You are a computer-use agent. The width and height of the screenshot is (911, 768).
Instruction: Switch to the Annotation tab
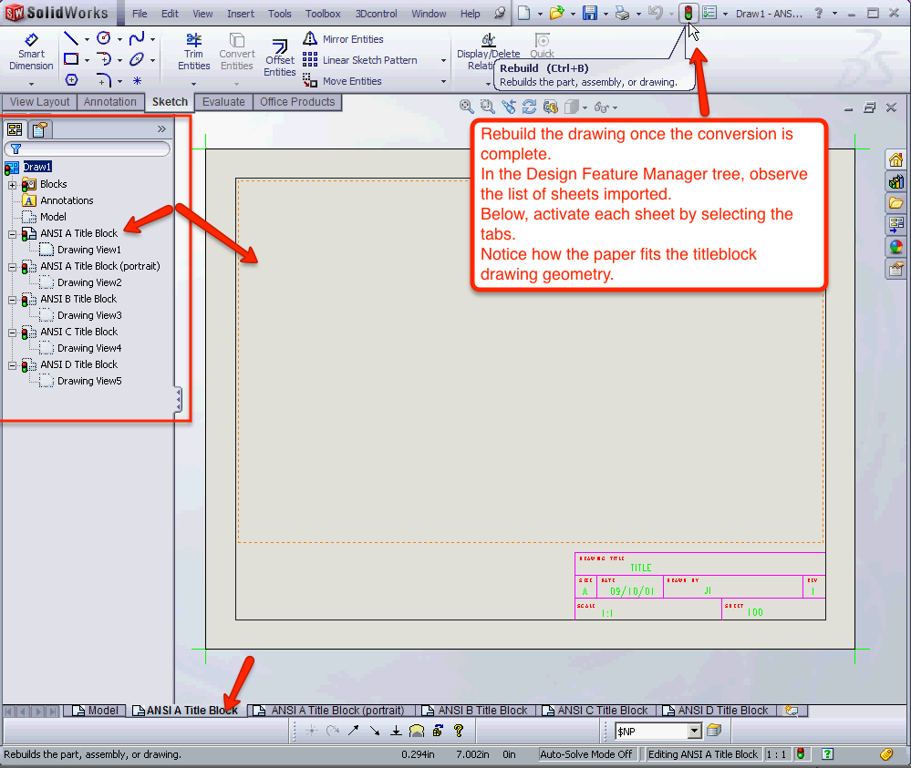pyautogui.click(x=109, y=102)
